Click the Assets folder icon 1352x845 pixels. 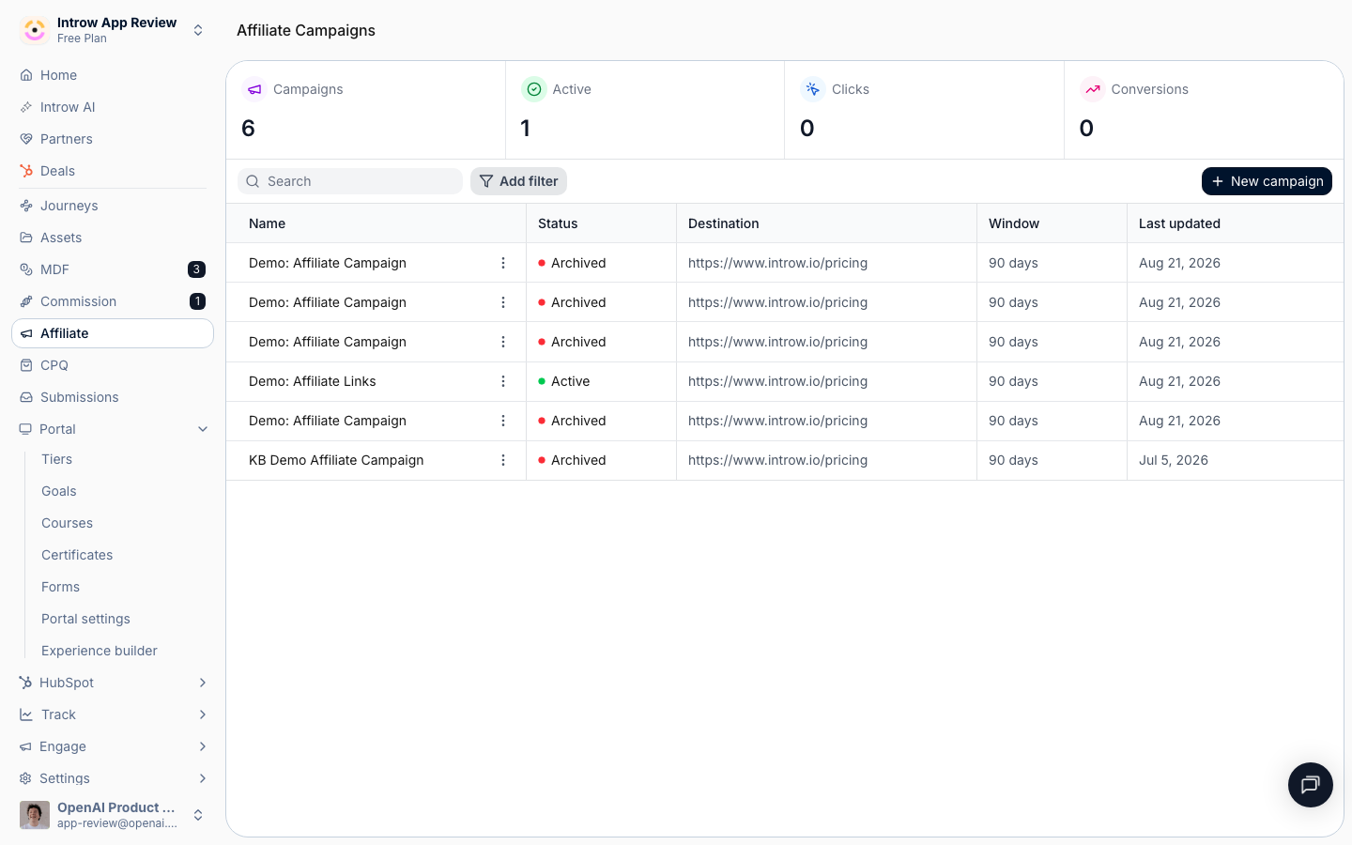click(x=26, y=238)
